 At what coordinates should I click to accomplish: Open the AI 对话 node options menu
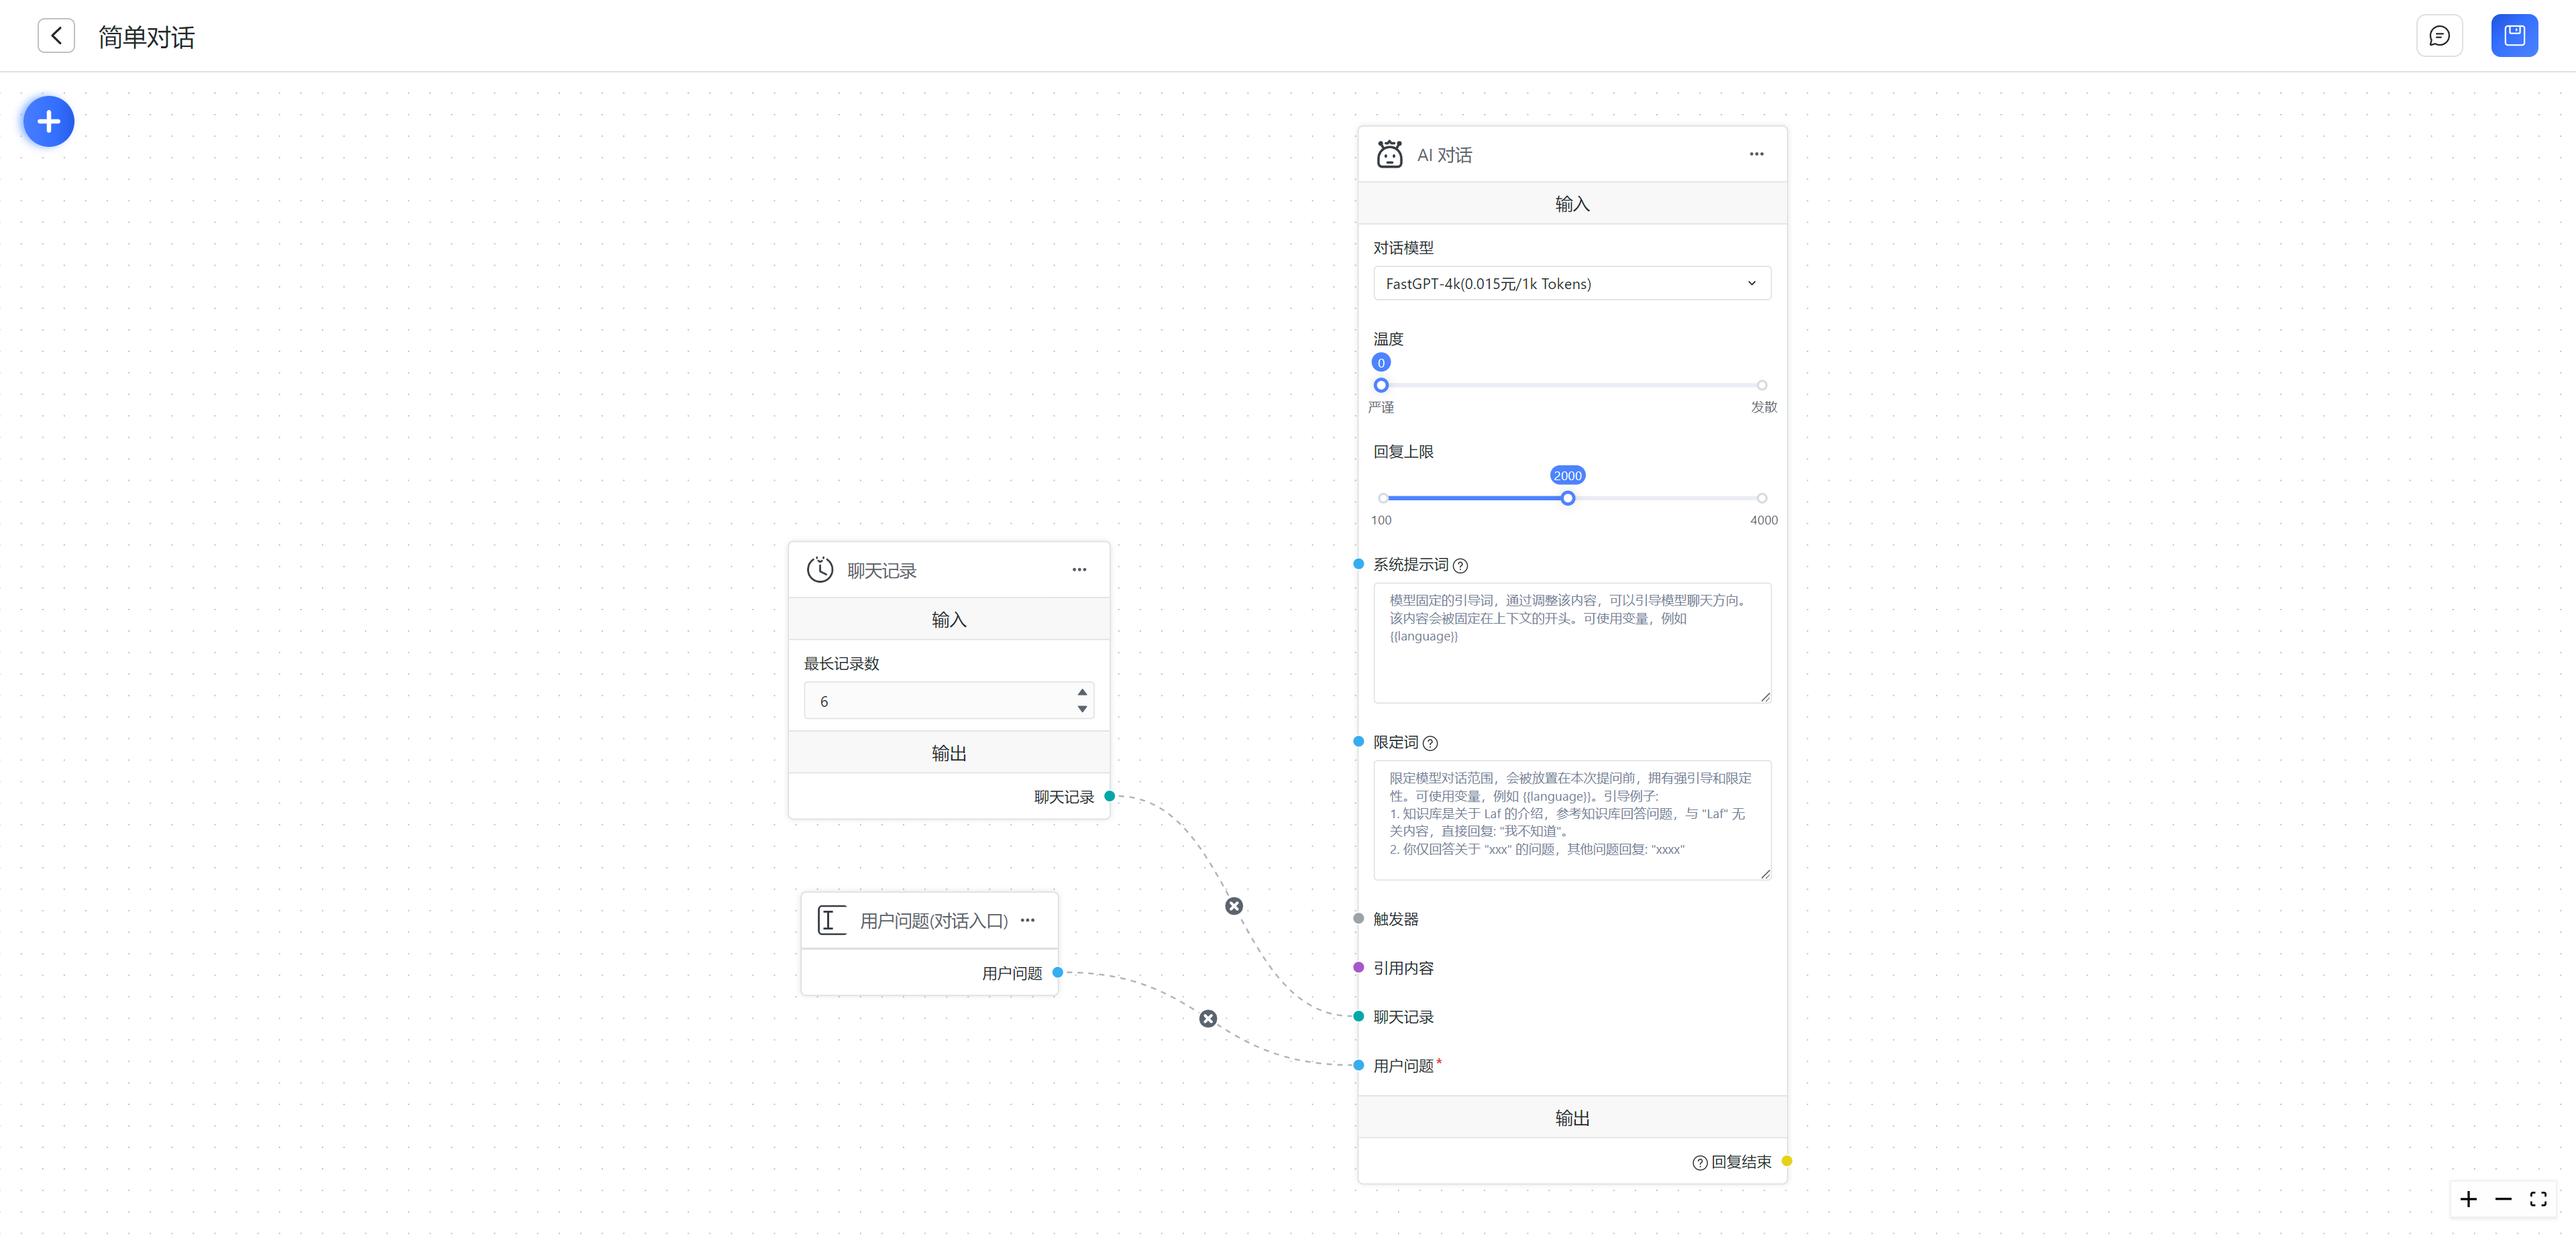1756,154
